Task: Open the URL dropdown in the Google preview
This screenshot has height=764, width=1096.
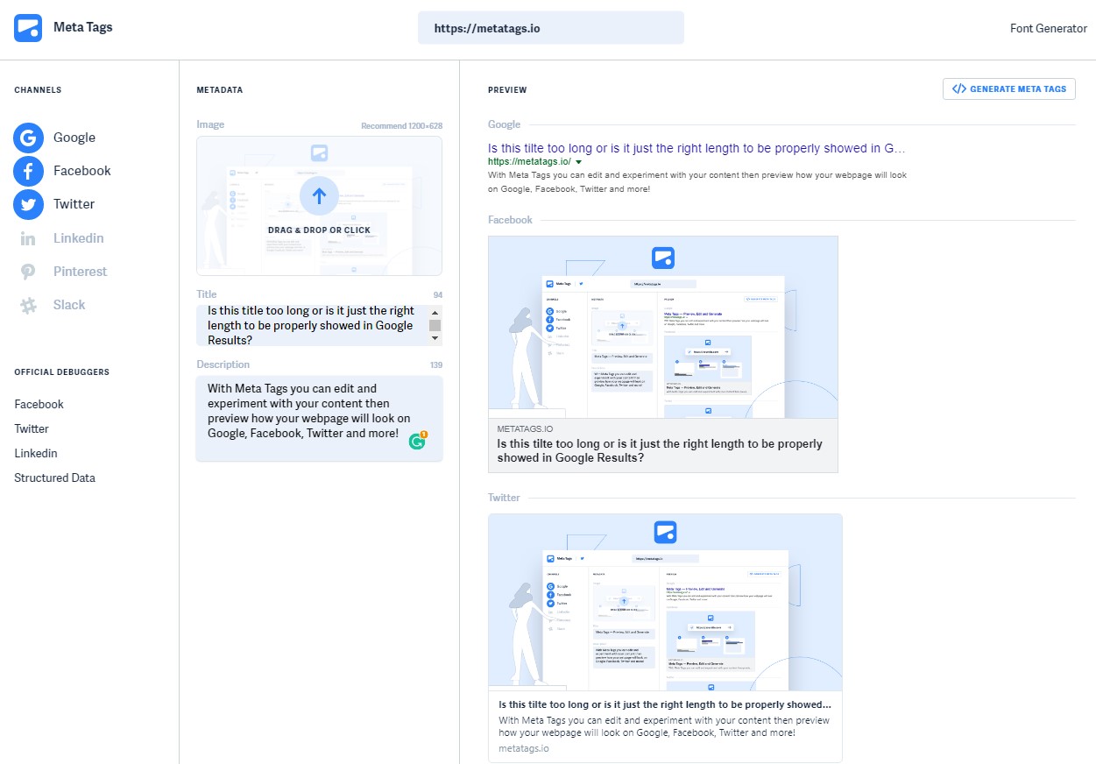Action: [x=577, y=161]
